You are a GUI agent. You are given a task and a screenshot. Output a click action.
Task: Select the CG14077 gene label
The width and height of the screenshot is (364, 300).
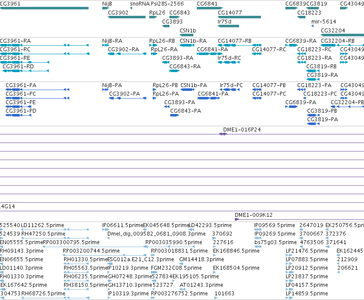tap(230, 12)
